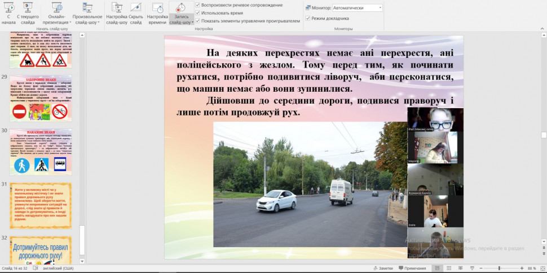The width and height of the screenshot is (547, 273).
Task: Start slideshow from beginning (С начала)
Action: pos(8,14)
